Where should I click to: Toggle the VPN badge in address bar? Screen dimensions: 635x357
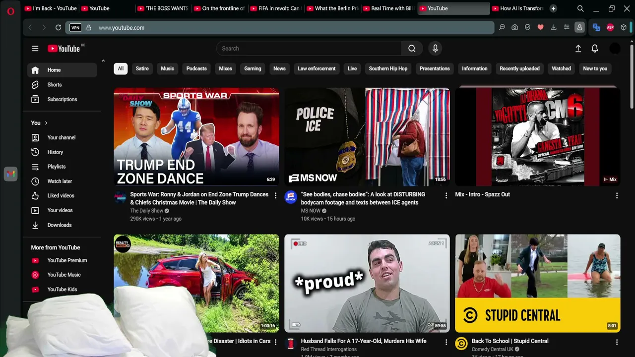tap(75, 28)
